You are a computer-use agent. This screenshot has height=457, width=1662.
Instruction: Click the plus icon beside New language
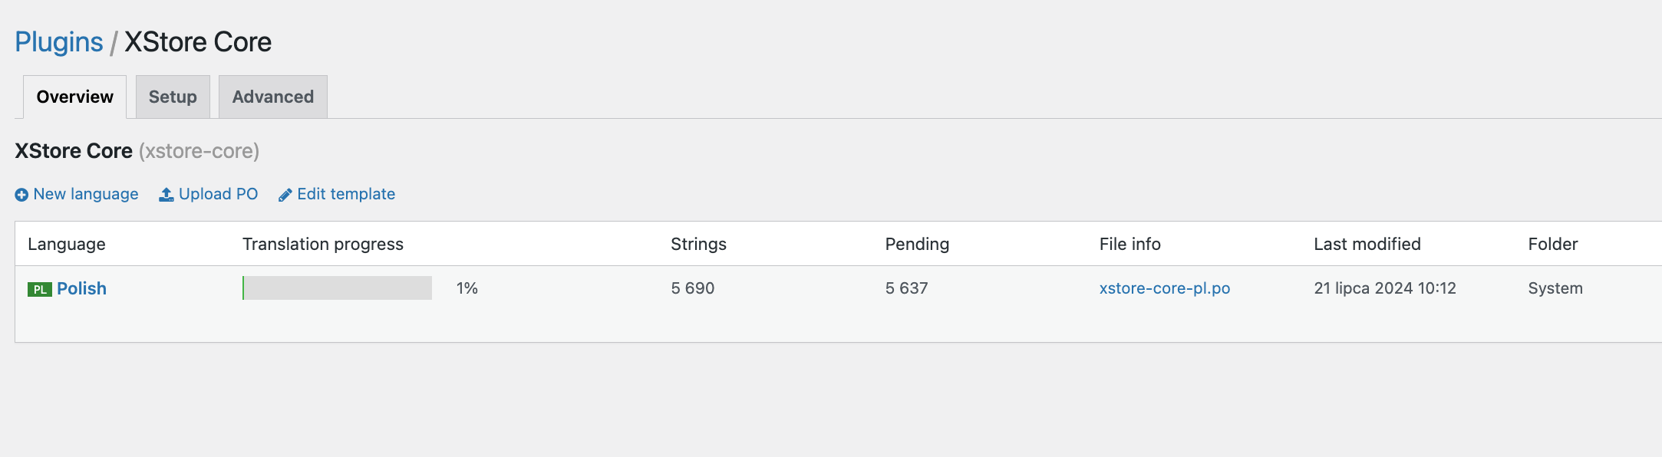click(21, 195)
